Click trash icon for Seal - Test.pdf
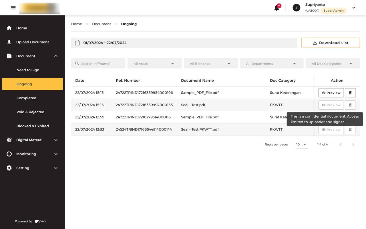This screenshot has height=229, width=366. click(x=350, y=105)
